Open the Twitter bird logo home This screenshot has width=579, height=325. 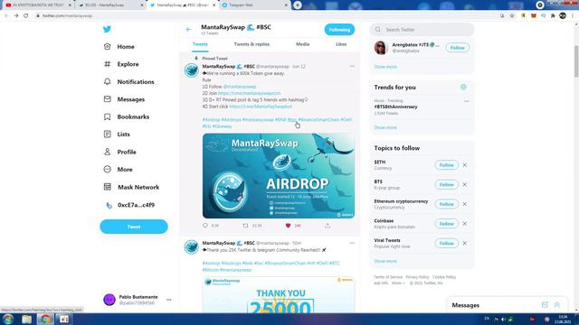[107, 29]
